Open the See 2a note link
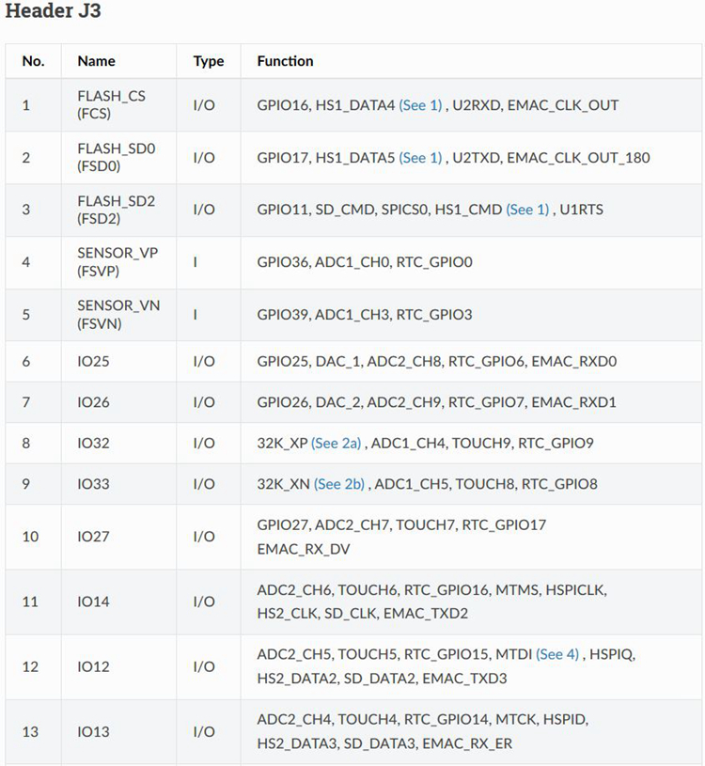The height and width of the screenshot is (766, 705). point(337,443)
